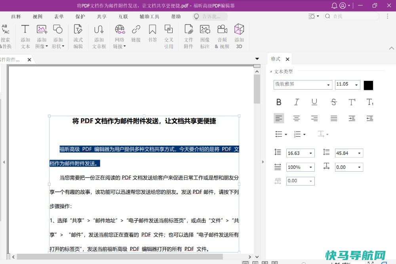Toggle strikethrough formatting
The width and height of the screenshot is (396, 264).
(x=333, y=102)
